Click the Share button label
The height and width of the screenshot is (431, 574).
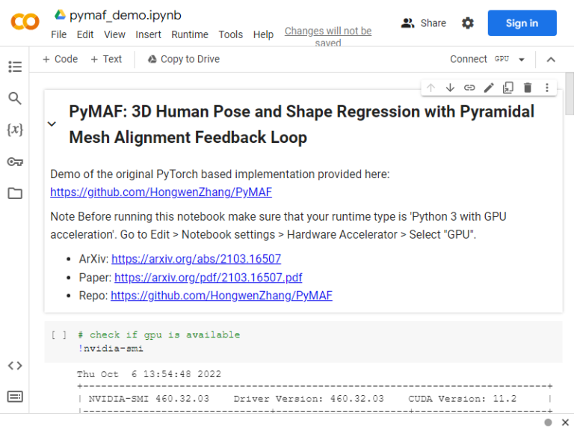(x=433, y=23)
